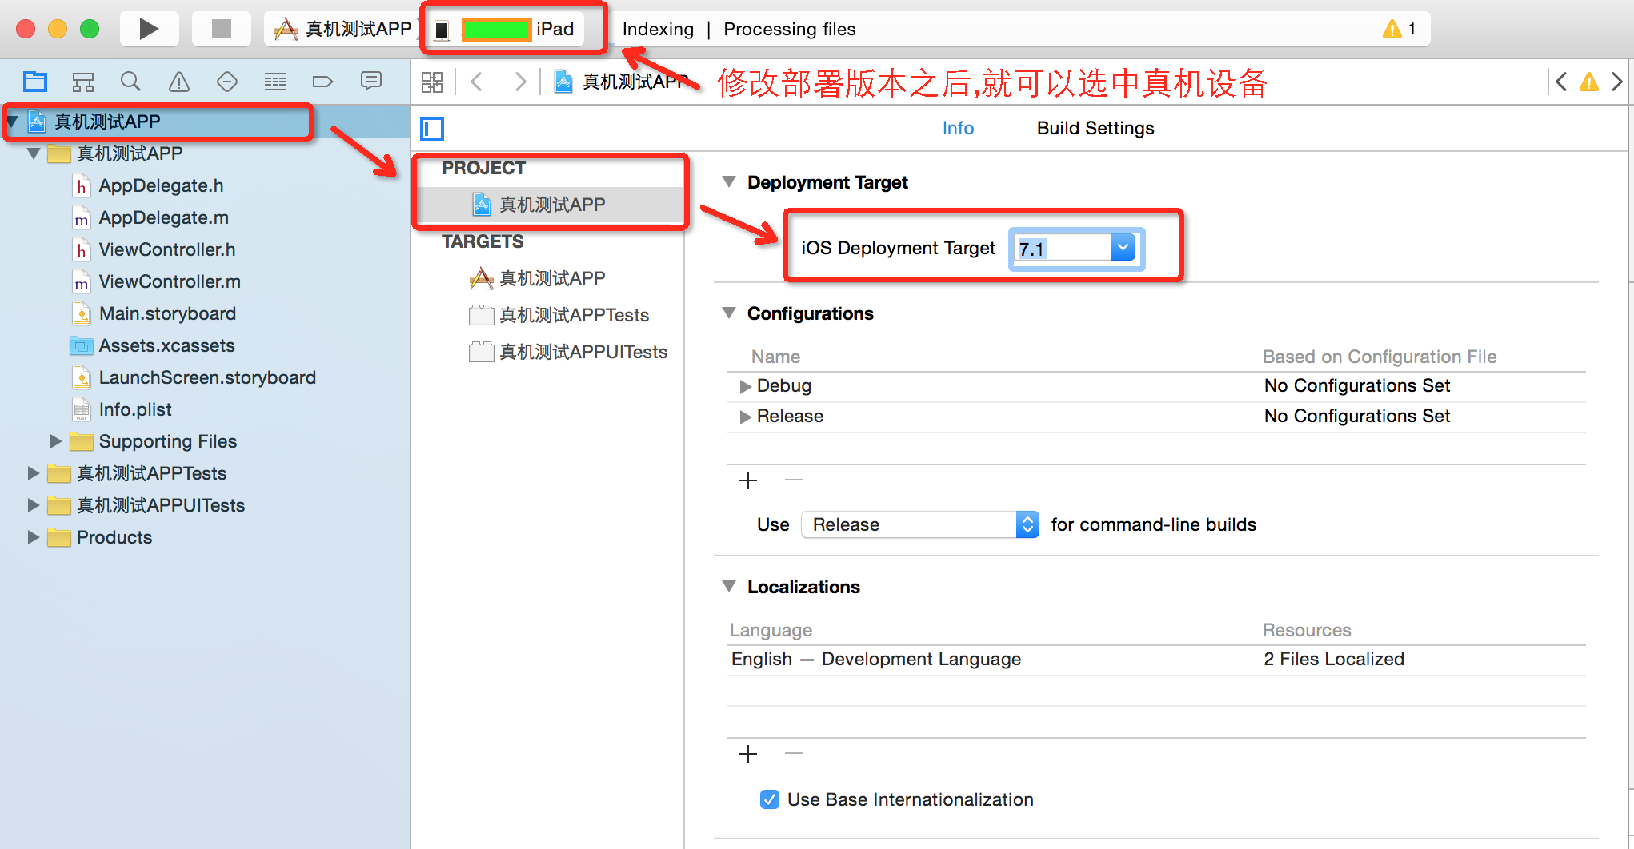Open ViewController.h file
This screenshot has height=849, width=1634.
pos(167,249)
